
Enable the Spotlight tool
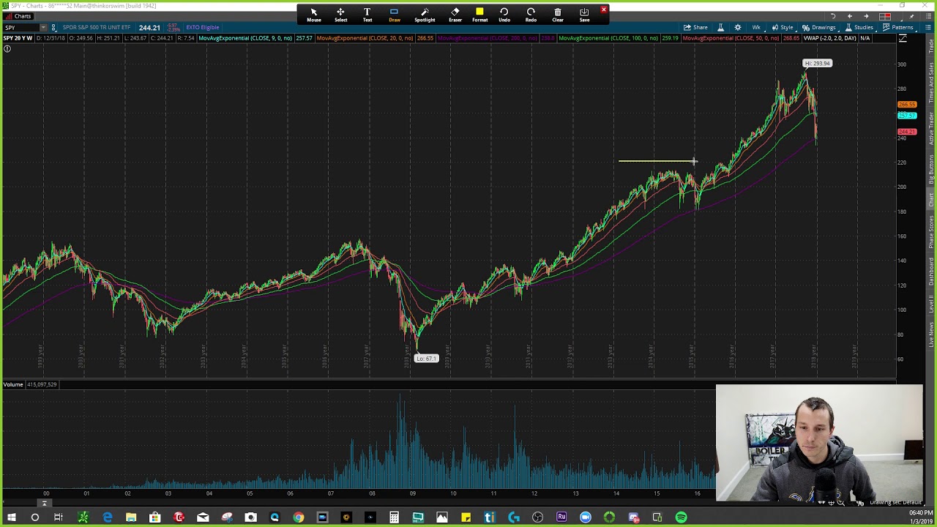pos(425,14)
